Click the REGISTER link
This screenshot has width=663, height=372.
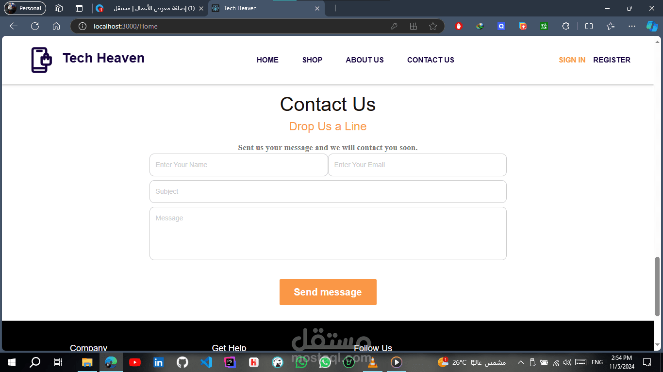point(612,60)
